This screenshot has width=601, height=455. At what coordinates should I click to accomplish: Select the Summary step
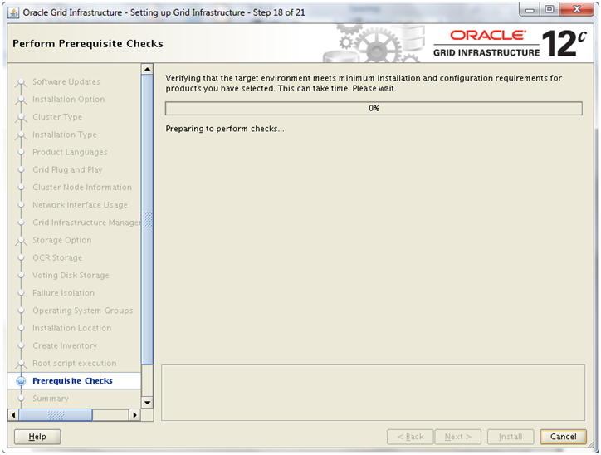pyautogui.click(x=50, y=399)
